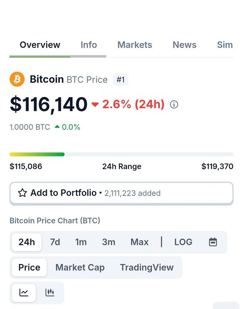Open the TradingView chart option
Screen dimensions: 243x309
pyautogui.click(x=147, y=267)
